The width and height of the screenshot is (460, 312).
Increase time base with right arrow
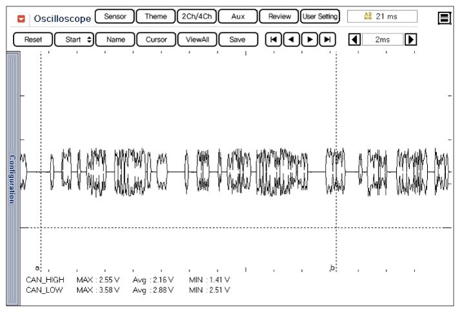tap(410, 39)
